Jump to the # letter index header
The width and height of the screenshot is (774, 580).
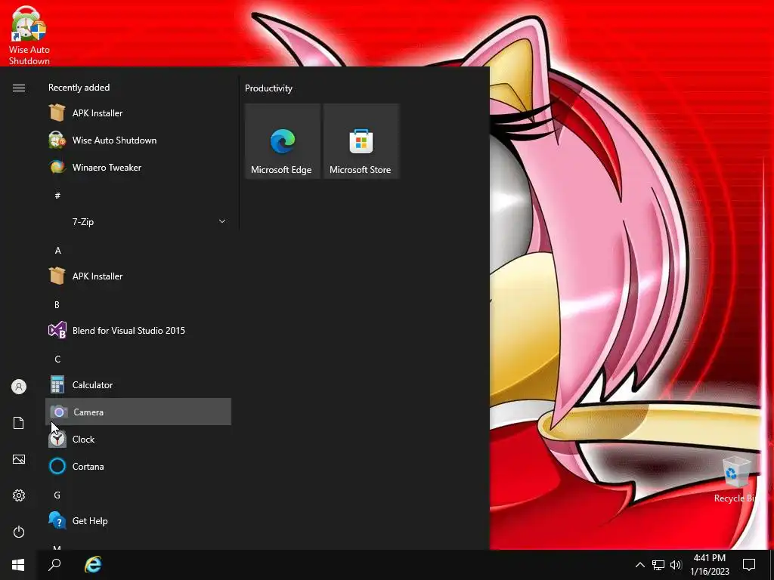(x=57, y=196)
